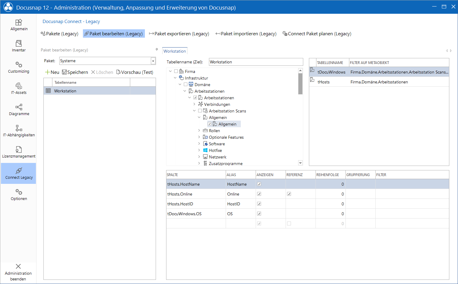Click Vorschau (Test) preview icon
The height and width of the screenshot is (284, 458).
[x=119, y=72]
